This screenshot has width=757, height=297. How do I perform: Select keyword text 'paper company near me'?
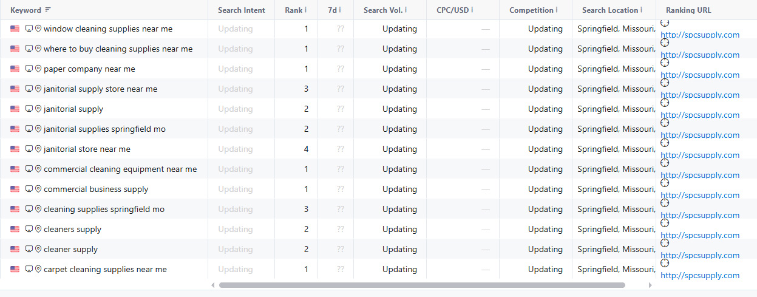tap(89, 69)
